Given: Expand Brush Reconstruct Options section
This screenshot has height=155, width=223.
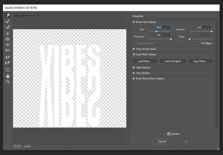Looking at the screenshot, I should (x=134, y=79).
